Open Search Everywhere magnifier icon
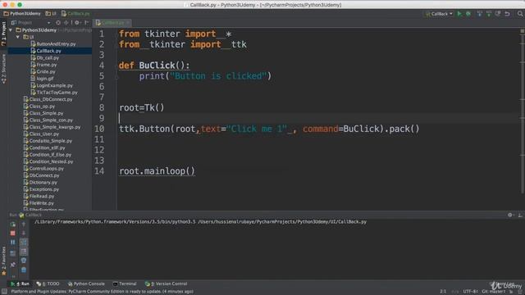525x295 pixels. (x=520, y=14)
